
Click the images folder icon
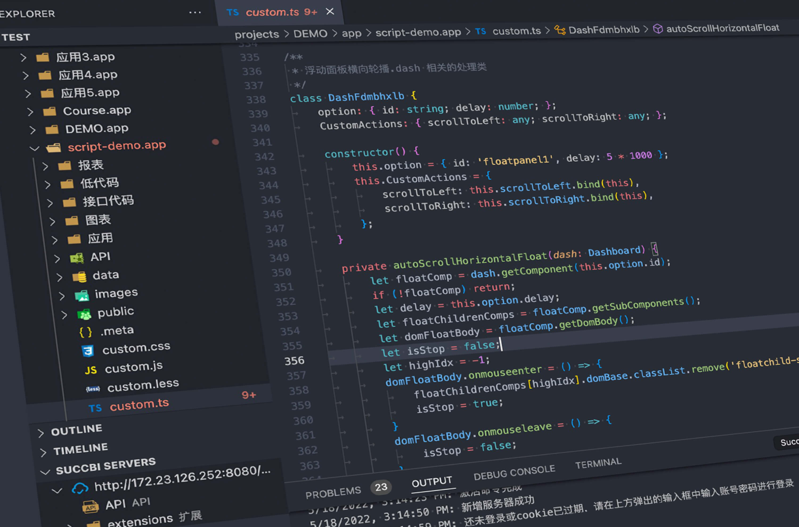[x=82, y=296]
